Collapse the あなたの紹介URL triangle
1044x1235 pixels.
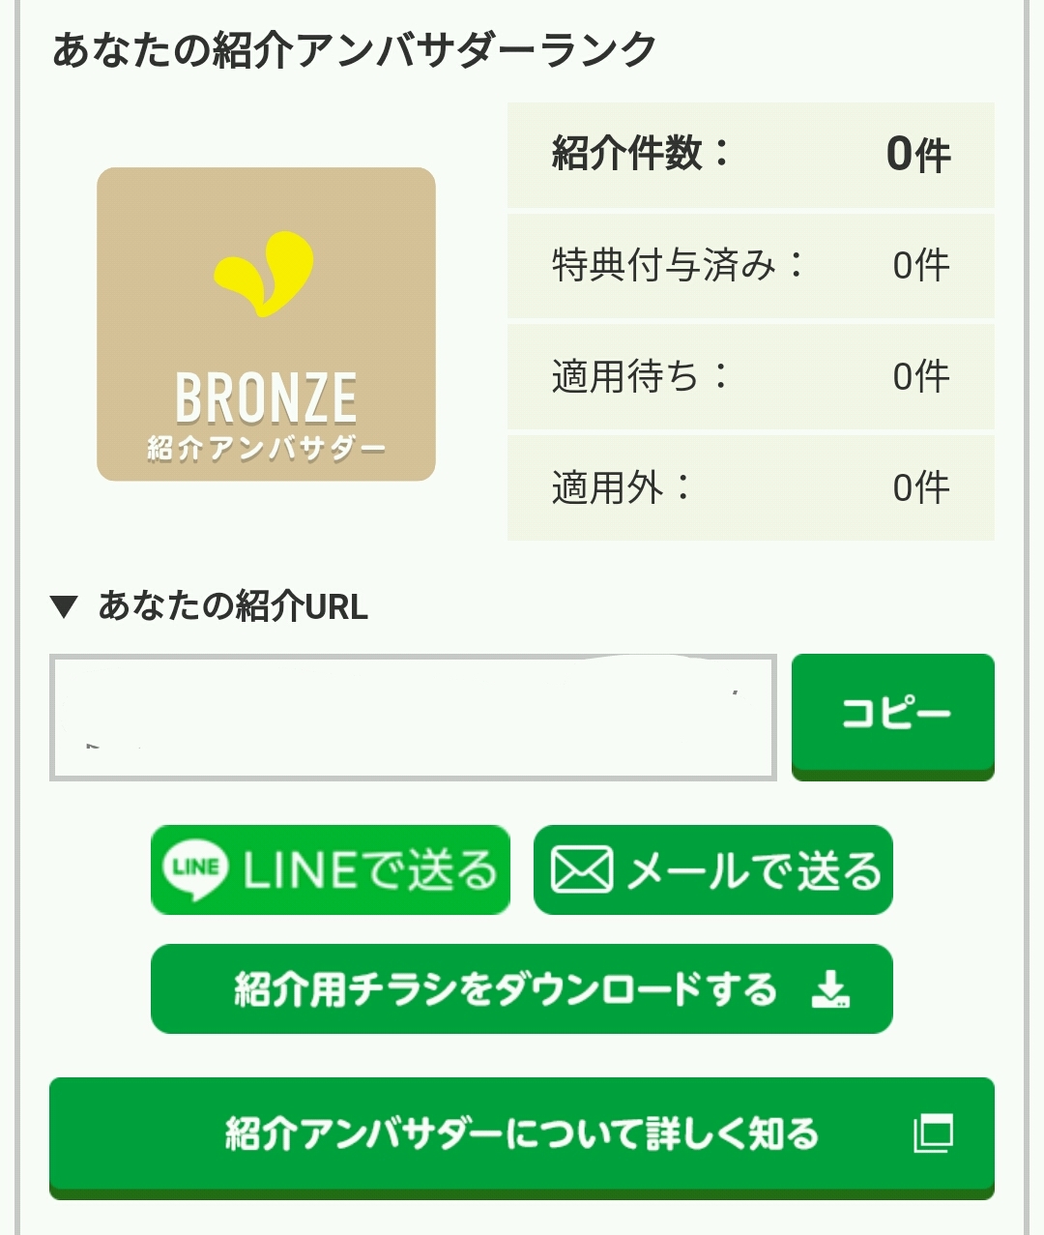point(64,607)
